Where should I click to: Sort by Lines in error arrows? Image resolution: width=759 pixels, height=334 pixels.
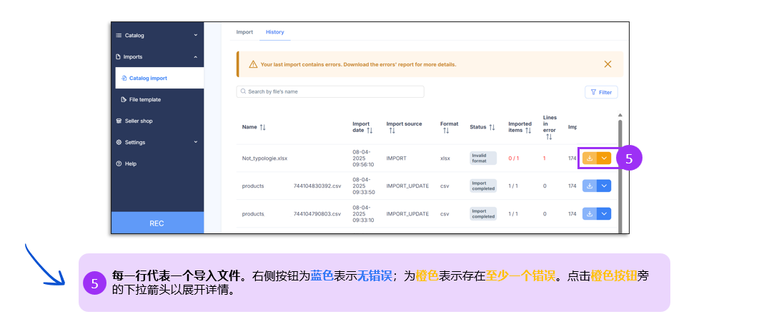point(549,137)
